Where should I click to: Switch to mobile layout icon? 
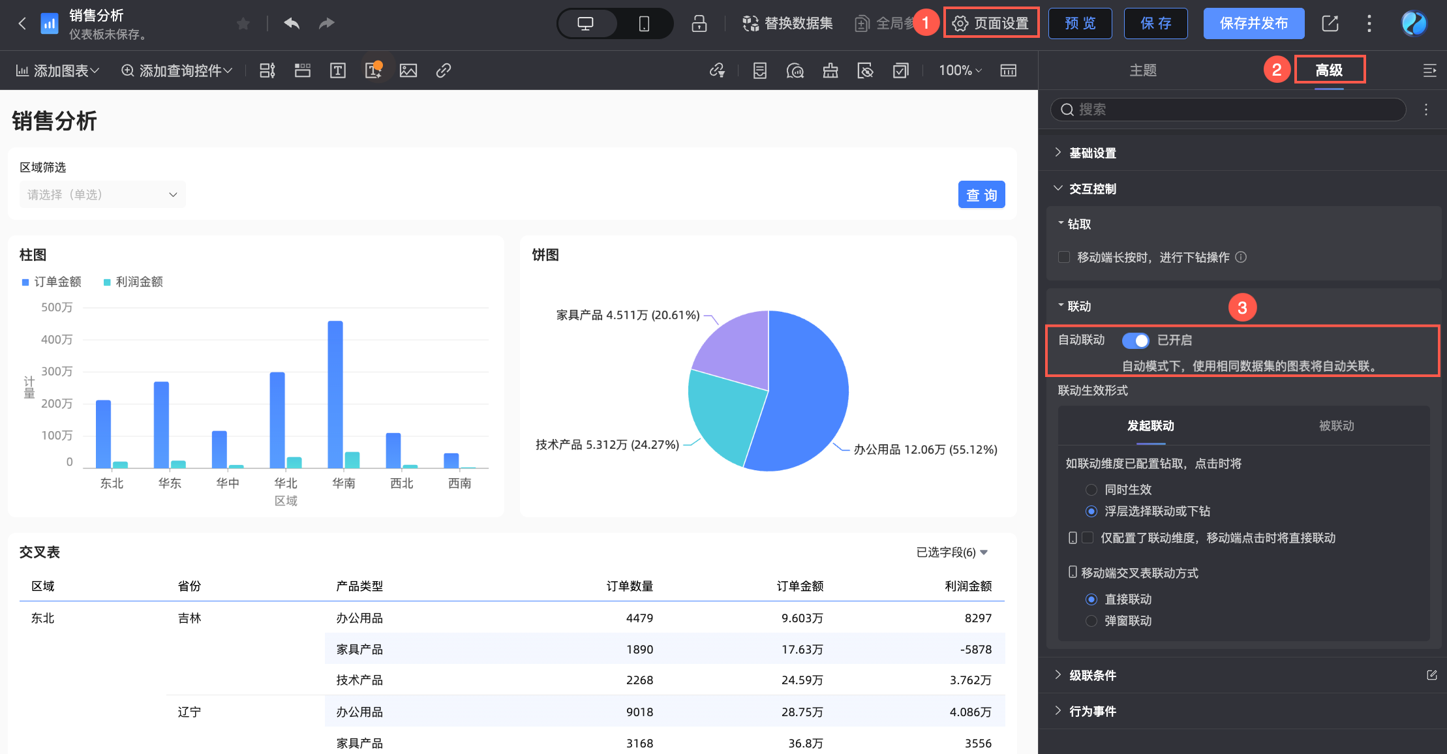[x=643, y=24]
